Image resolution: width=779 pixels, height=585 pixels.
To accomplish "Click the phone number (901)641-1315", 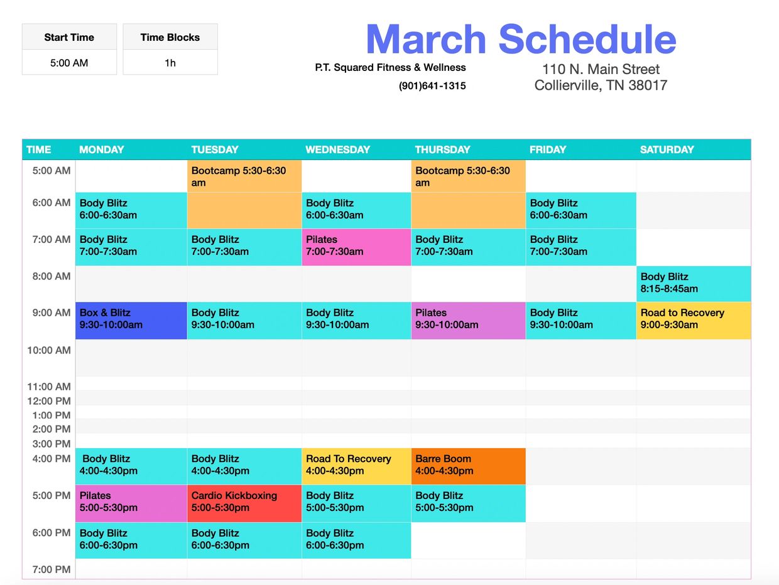I will point(432,86).
